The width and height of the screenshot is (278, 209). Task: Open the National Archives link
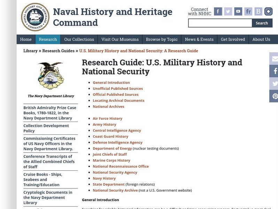click(x=108, y=107)
